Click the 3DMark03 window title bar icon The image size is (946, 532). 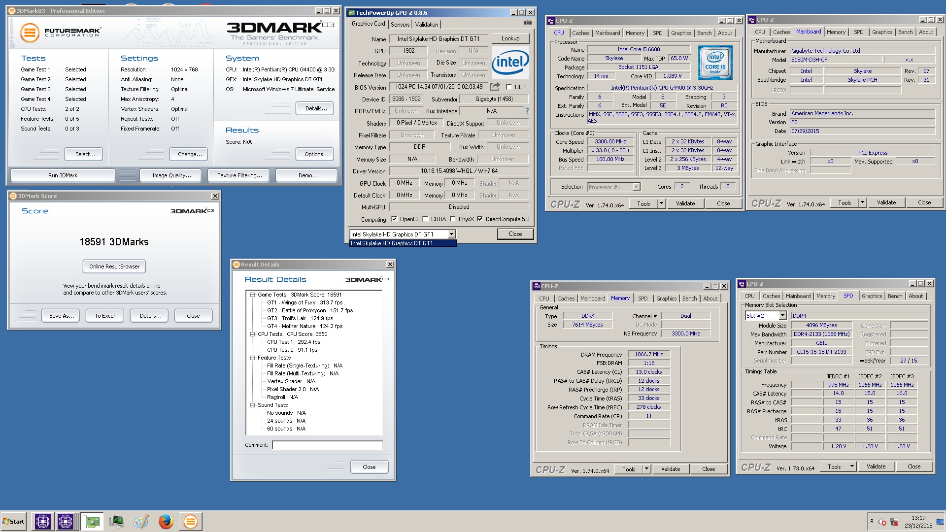[x=12, y=10]
